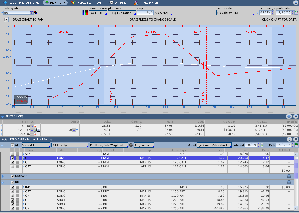Open the Probability ITM prob mode dropdown
Image resolution: width=299 pixels, height=213 pixels.
pos(235,13)
